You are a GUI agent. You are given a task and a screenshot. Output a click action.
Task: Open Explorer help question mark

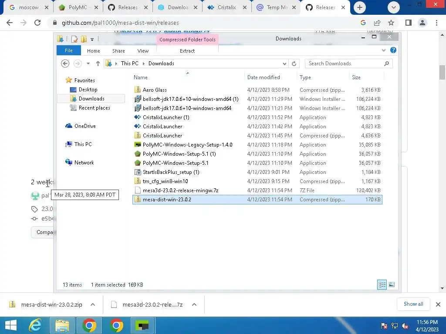(x=393, y=50)
